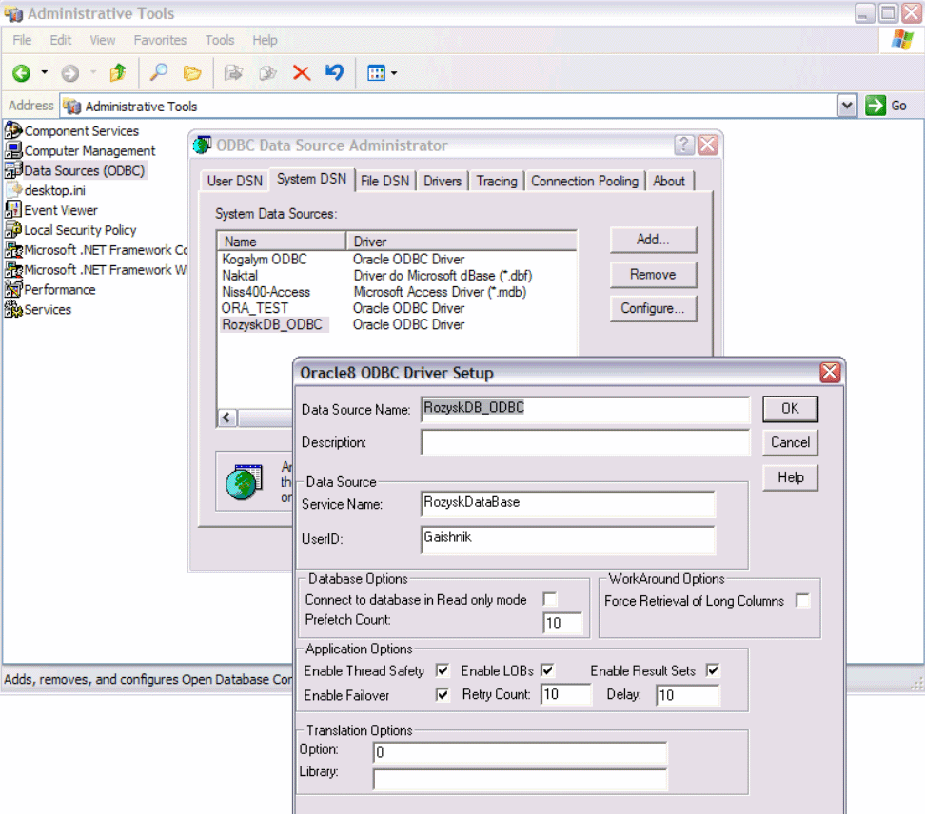Switch to the Drivers tab
925x814 pixels.
443,181
